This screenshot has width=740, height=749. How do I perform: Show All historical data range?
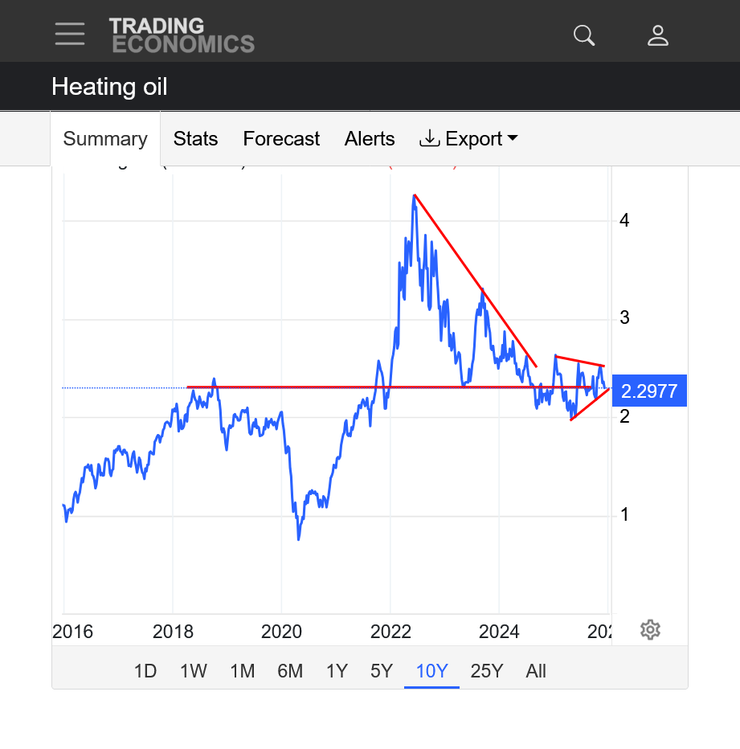(x=536, y=671)
